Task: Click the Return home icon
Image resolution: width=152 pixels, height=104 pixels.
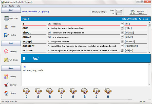Action: pos(6,93)
